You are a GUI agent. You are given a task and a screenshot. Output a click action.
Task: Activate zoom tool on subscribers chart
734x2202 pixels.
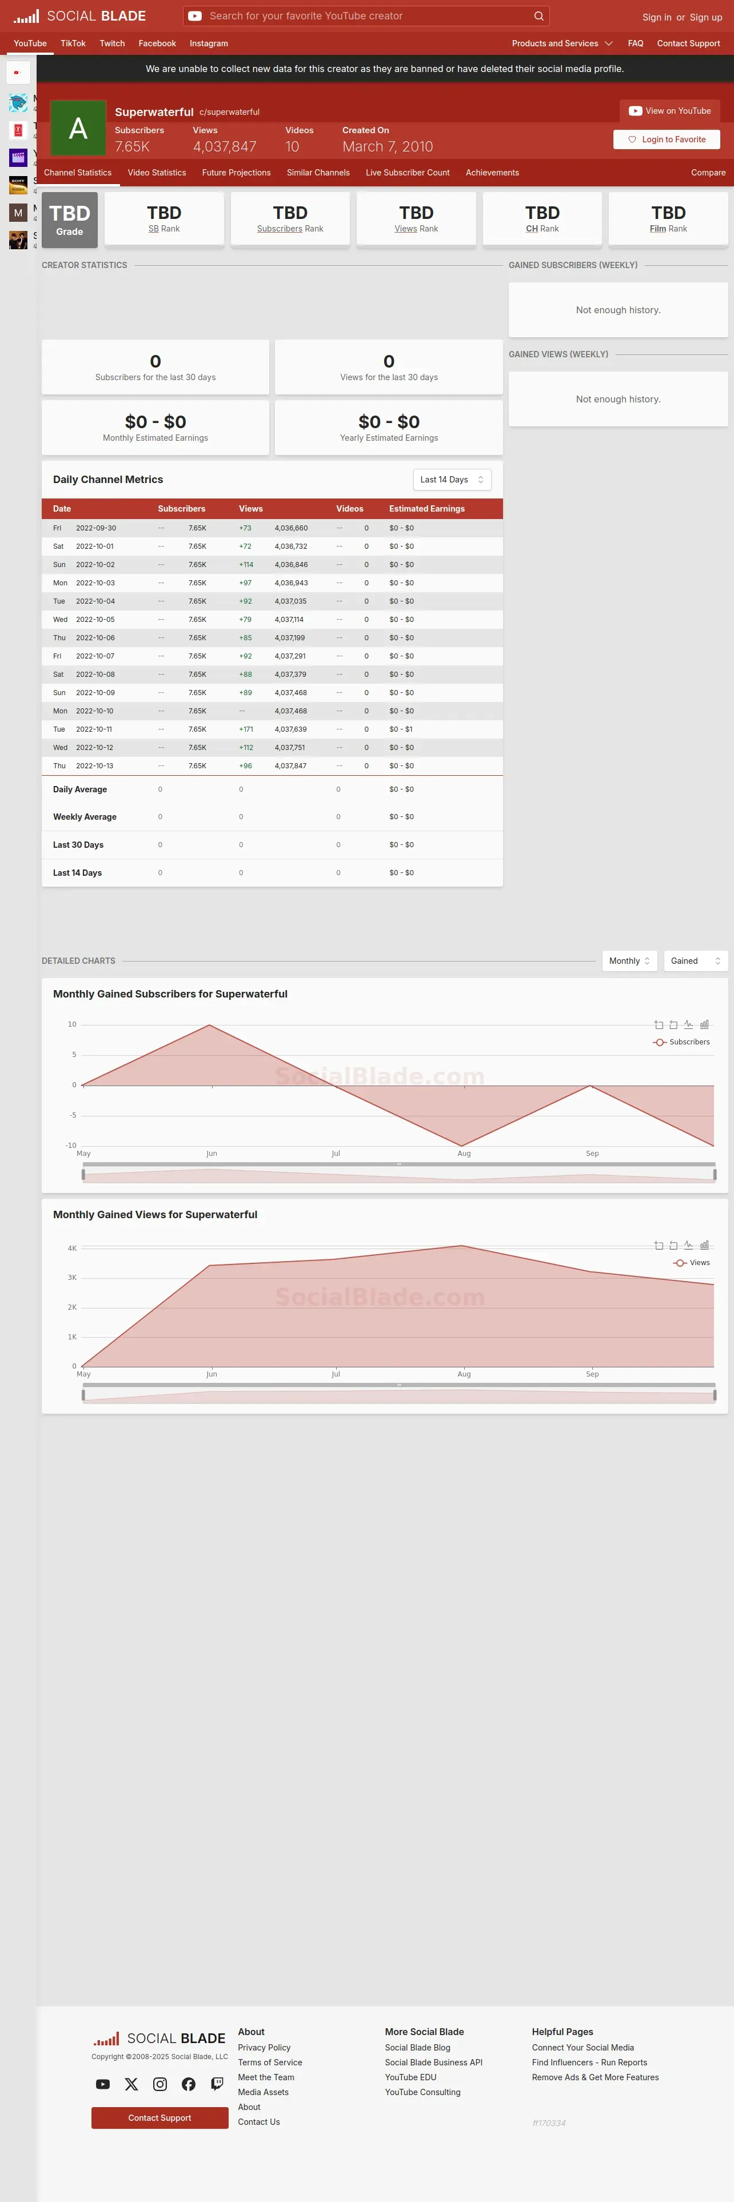(x=659, y=1024)
